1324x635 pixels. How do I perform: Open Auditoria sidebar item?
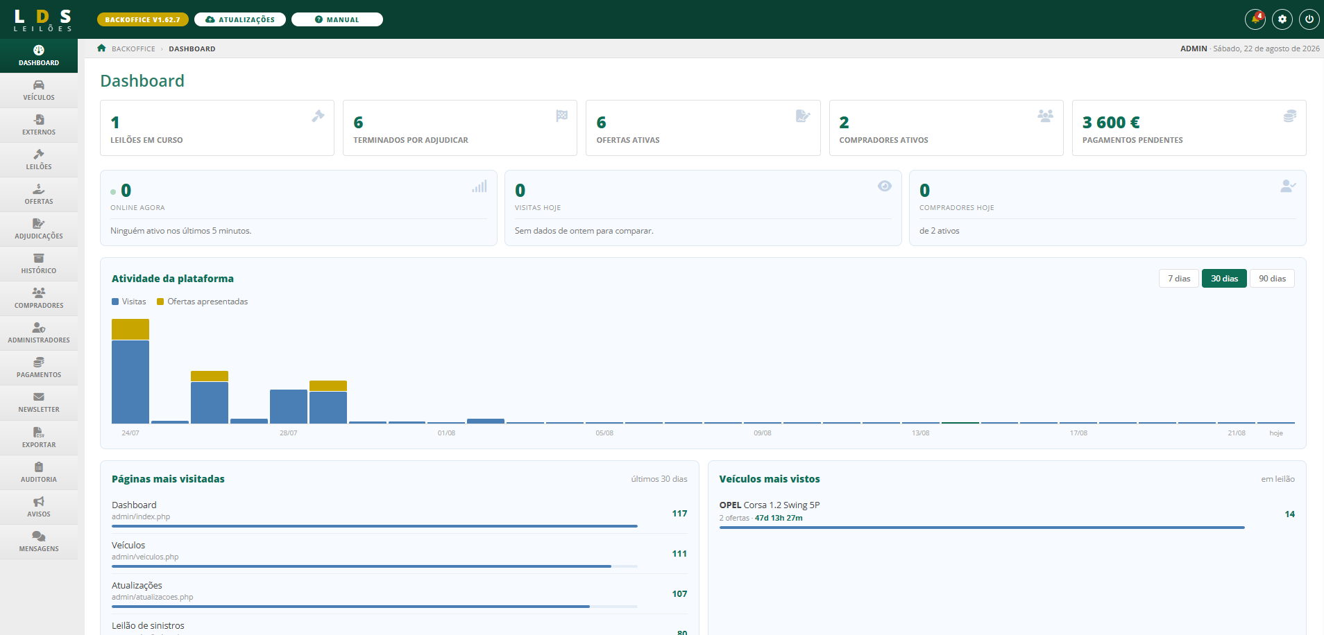[39, 473]
